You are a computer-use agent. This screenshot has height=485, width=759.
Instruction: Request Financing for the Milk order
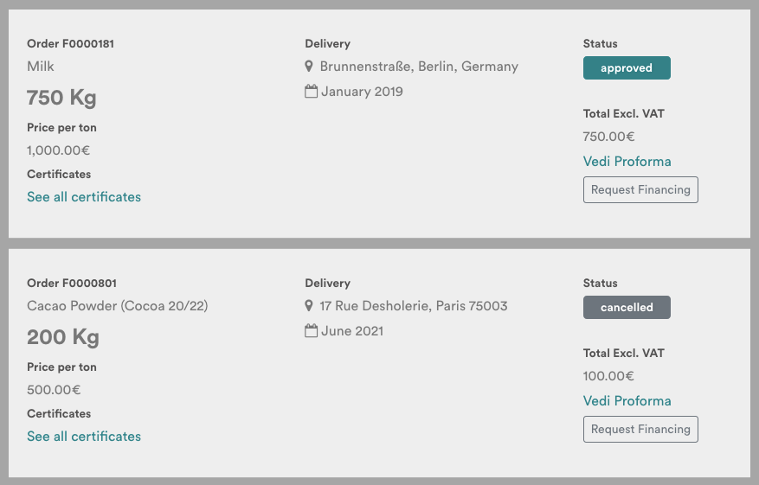[x=640, y=189]
